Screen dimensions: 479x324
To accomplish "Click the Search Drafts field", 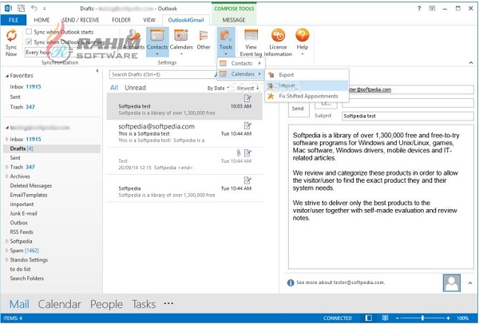I will 164,74.
